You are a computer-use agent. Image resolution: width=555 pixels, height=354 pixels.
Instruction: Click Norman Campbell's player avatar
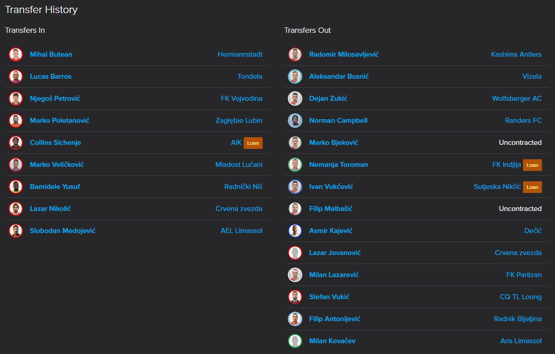tap(295, 121)
